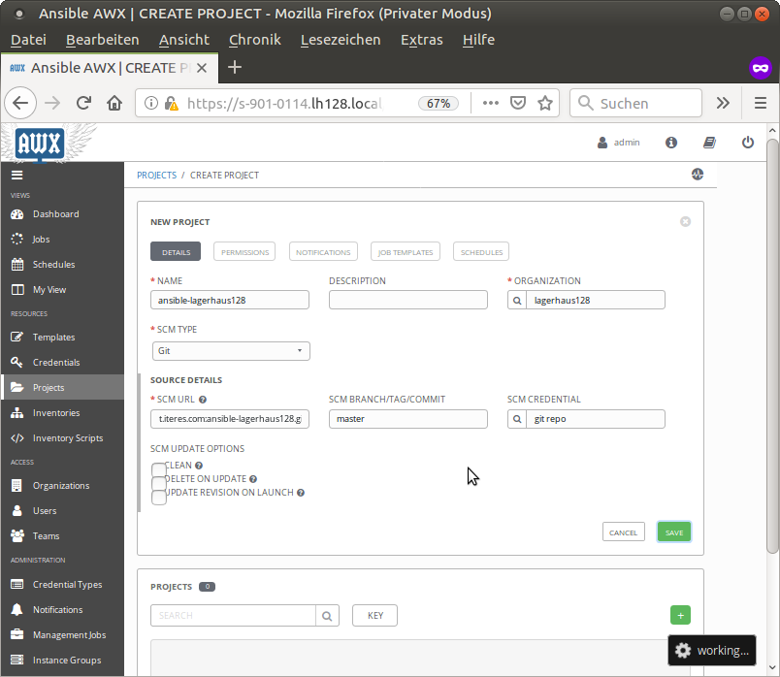Click the Key button
The height and width of the screenshot is (677, 780).
375,616
